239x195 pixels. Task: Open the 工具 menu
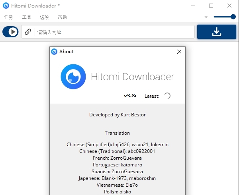[27, 17]
